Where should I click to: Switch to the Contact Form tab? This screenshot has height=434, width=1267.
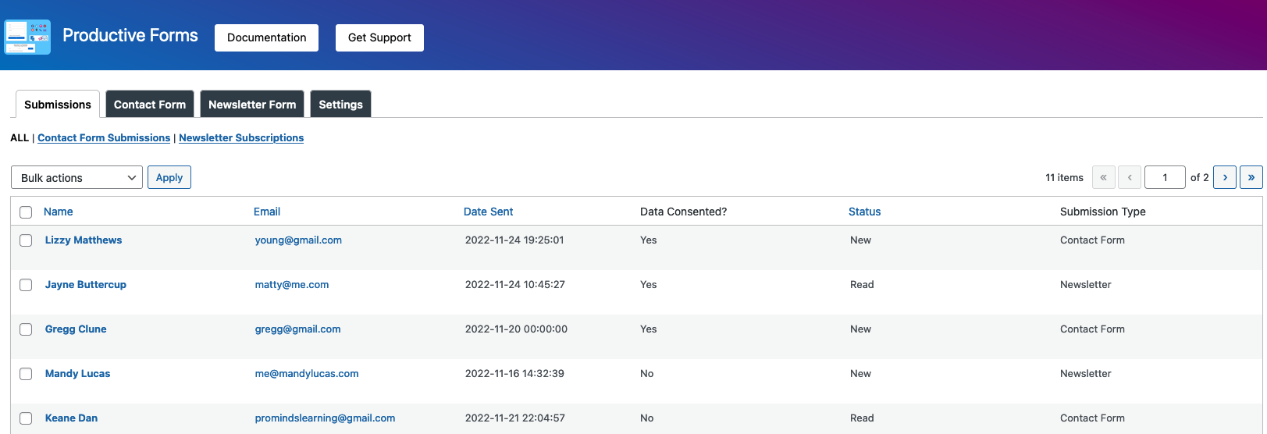(150, 104)
